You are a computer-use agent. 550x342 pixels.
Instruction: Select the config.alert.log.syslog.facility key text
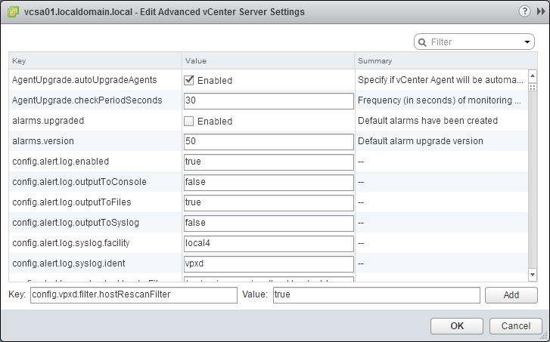coord(71,243)
